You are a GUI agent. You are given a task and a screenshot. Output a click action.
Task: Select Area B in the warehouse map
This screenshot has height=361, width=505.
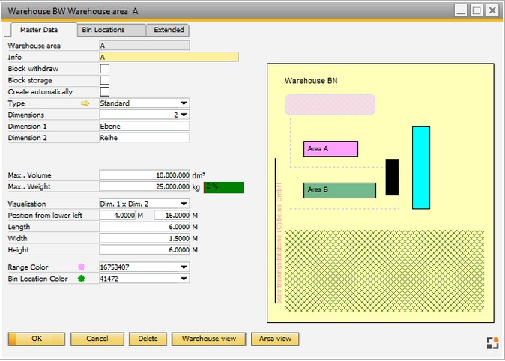(x=339, y=190)
